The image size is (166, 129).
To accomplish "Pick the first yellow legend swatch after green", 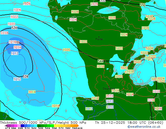I will tap(56, 126).
